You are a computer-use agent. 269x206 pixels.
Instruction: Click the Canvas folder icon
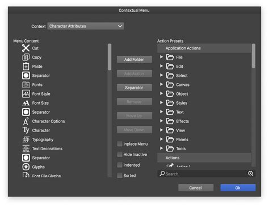point(170,85)
